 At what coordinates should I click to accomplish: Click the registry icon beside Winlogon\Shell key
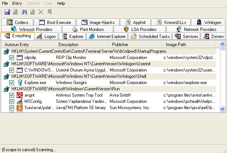pyautogui.click(x=7, y=77)
